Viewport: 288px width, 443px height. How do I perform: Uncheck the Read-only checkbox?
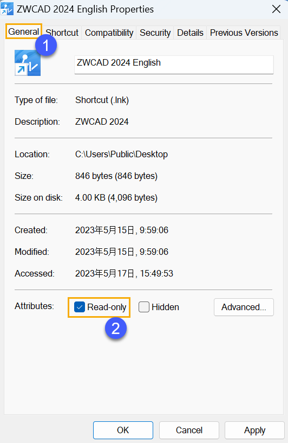[x=80, y=307]
